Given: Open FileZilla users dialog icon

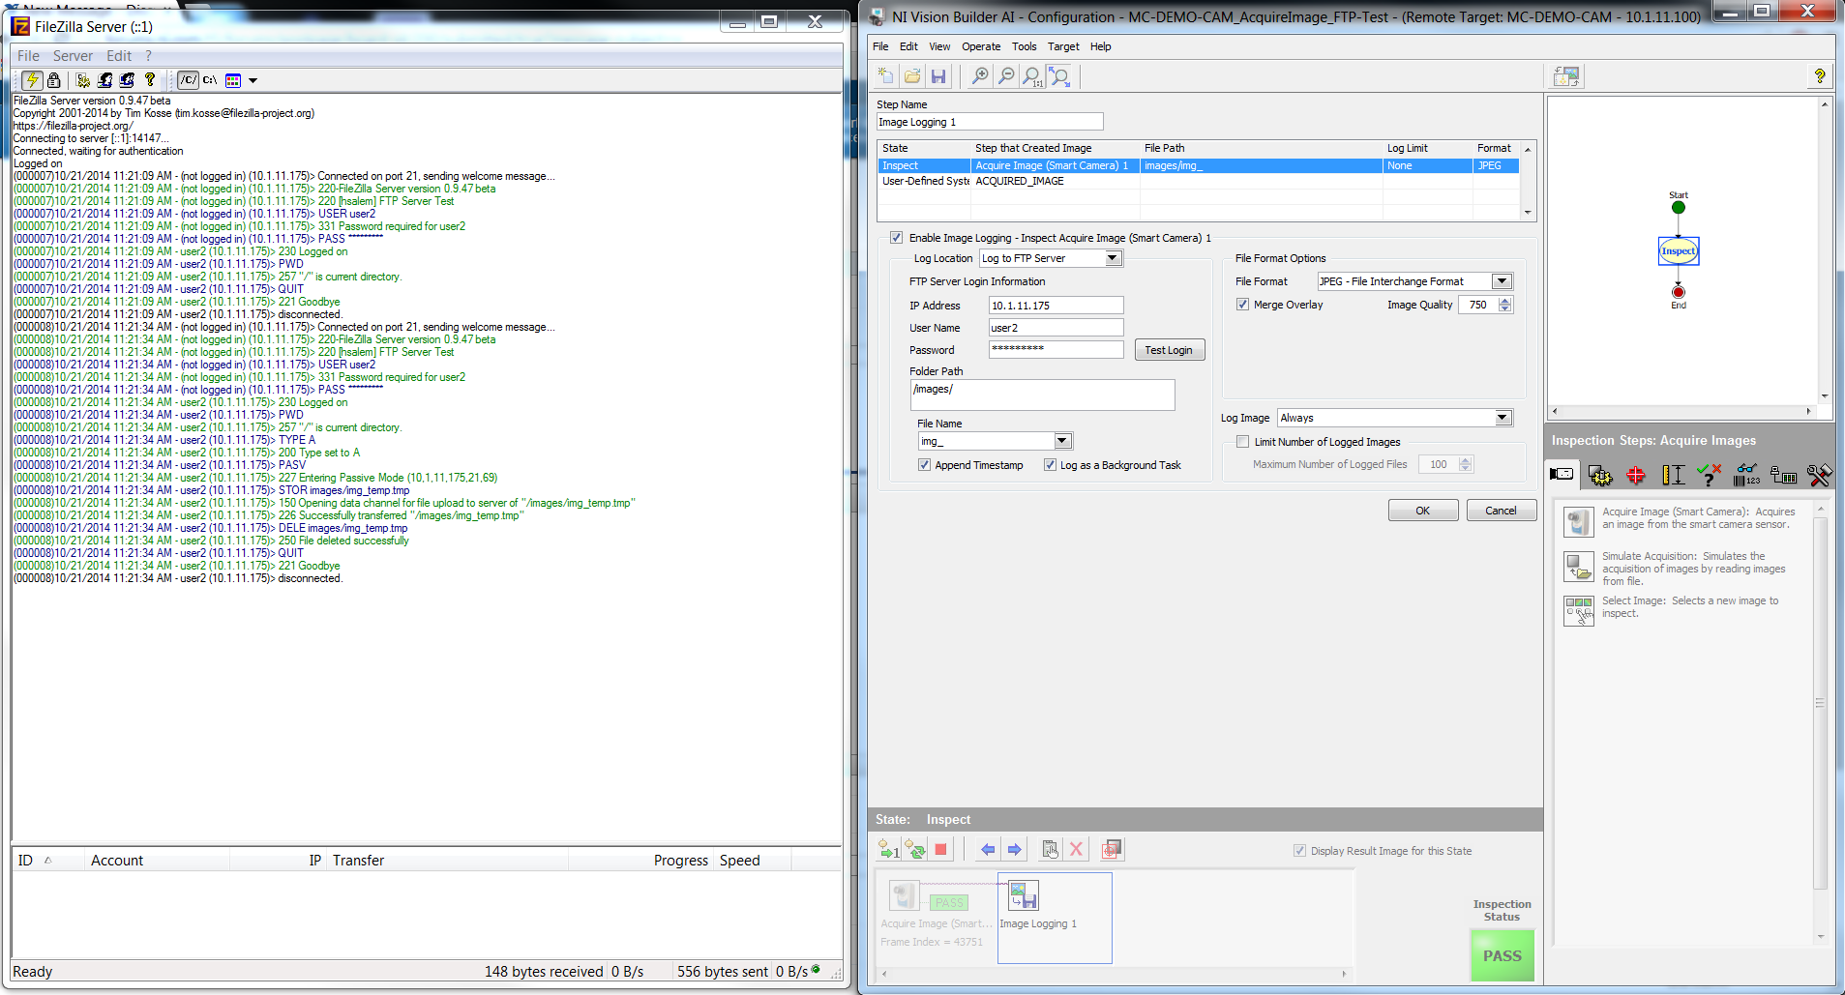Looking at the screenshot, I should click(x=105, y=80).
